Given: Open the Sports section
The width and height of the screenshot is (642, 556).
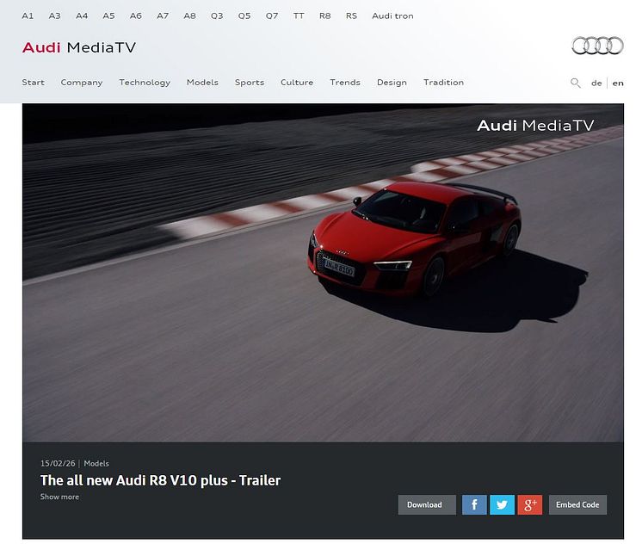Looking at the screenshot, I should click(x=250, y=83).
